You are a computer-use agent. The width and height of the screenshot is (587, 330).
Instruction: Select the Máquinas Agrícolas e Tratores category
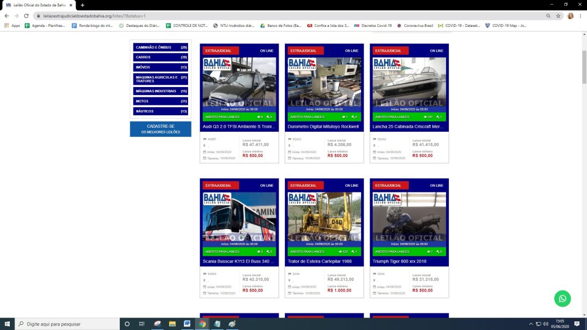161,79
